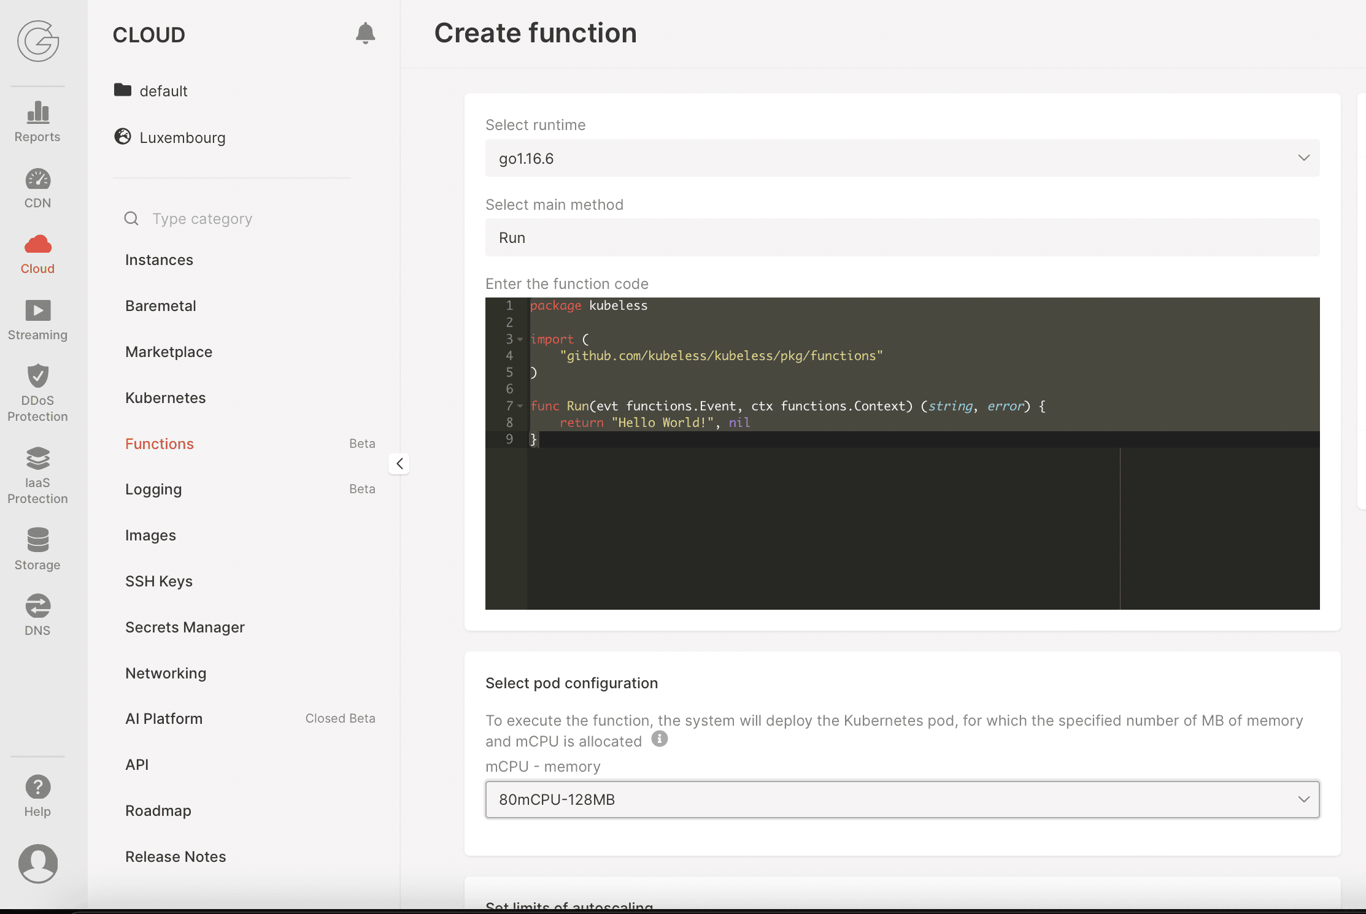Screen dimensions: 1366x914
Task: Click the "Hello World!" string in code
Action: [663, 423]
